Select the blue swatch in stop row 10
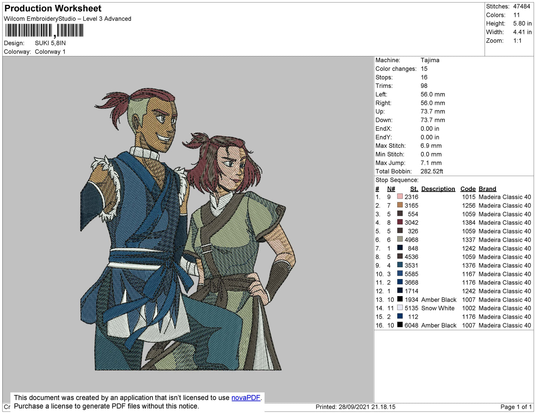The height and width of the screenshot is (414, 536). [x=400, y=274]
